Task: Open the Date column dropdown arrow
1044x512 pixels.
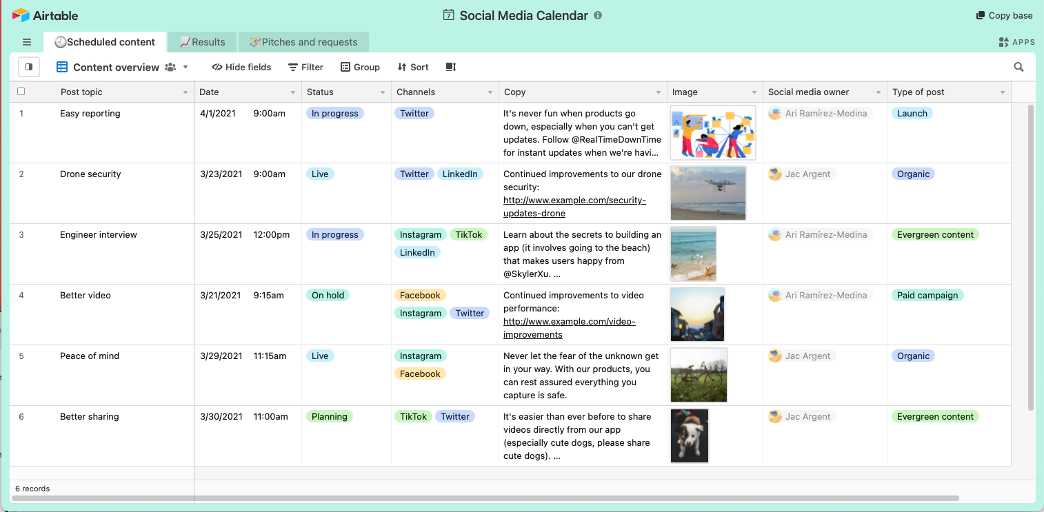Action: click(x=293, y=92)
